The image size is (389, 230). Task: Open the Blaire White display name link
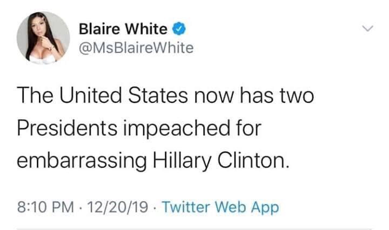(123, 27)
